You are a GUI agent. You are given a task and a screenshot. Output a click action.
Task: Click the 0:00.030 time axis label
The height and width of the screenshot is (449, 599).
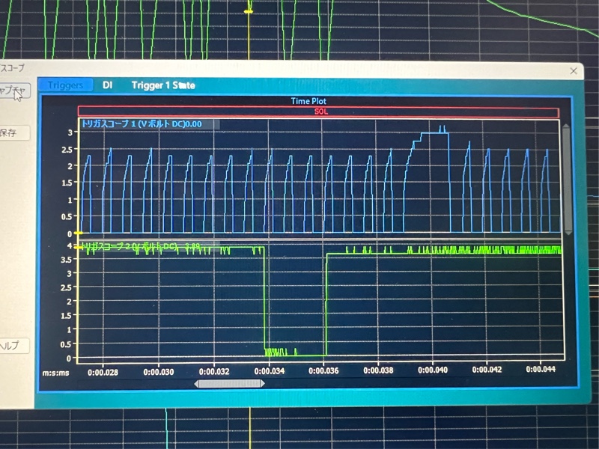(x=158, y=372)
